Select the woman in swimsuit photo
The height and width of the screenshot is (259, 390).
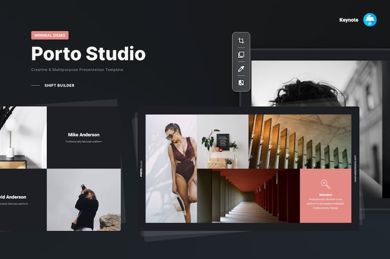[x=171, y=168]
